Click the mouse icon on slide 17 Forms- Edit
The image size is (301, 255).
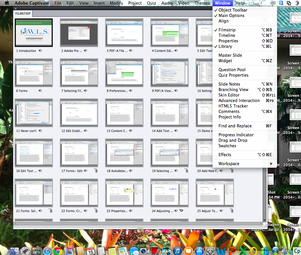96,171
